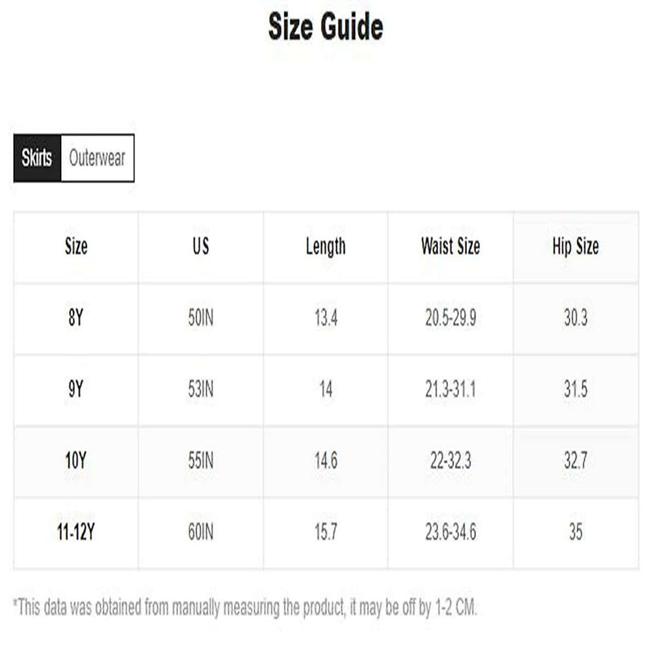Click the Size Guide heading

click(326, 27)
